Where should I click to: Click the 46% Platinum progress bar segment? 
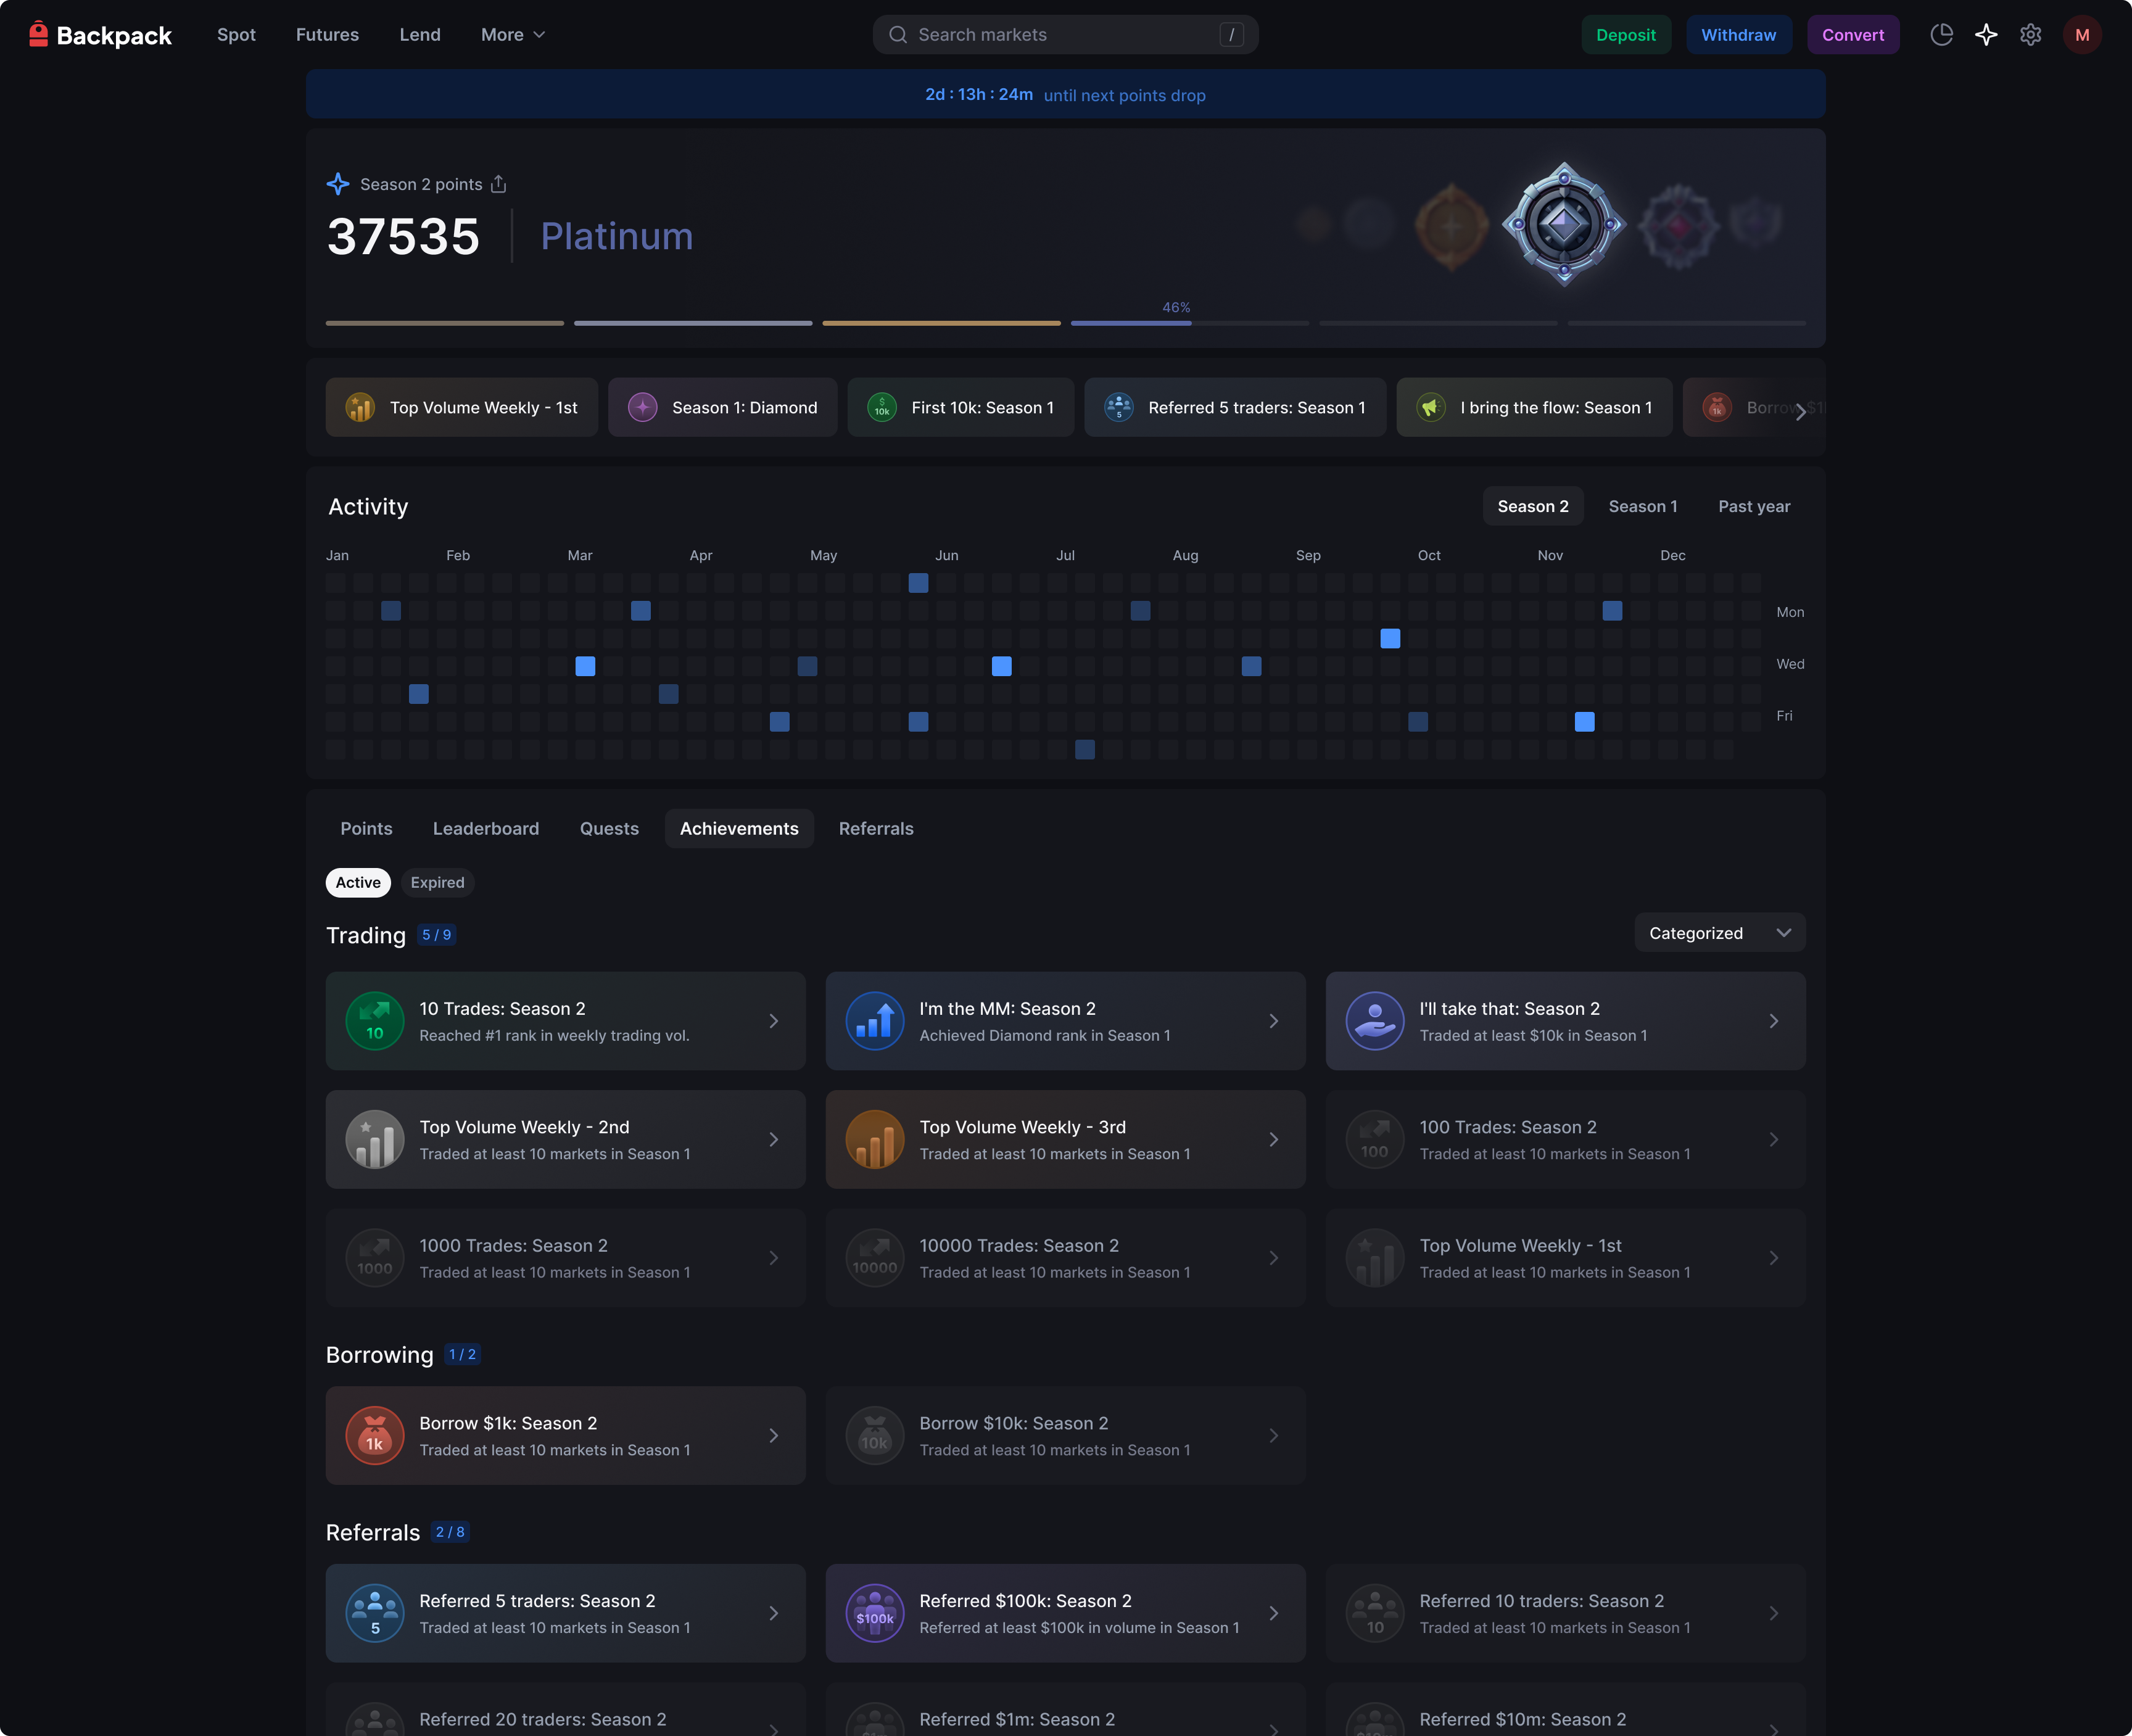tap(1190, 323)
